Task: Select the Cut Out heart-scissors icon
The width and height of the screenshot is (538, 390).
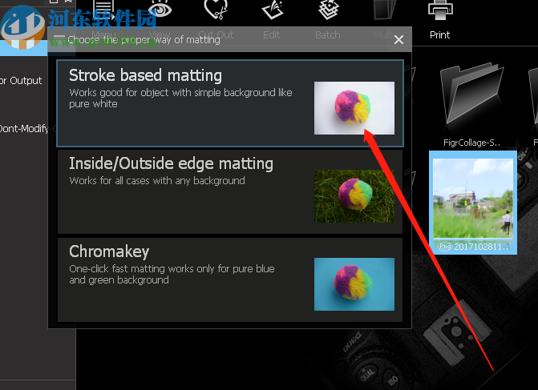Action: click(216, 10)
